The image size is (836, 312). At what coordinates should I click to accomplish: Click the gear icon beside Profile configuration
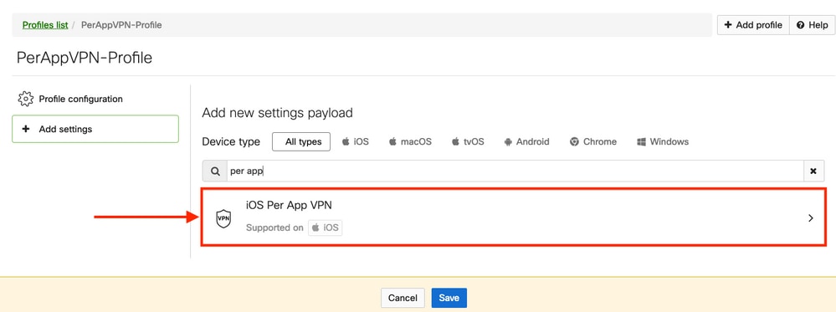[x=26, y=100]
